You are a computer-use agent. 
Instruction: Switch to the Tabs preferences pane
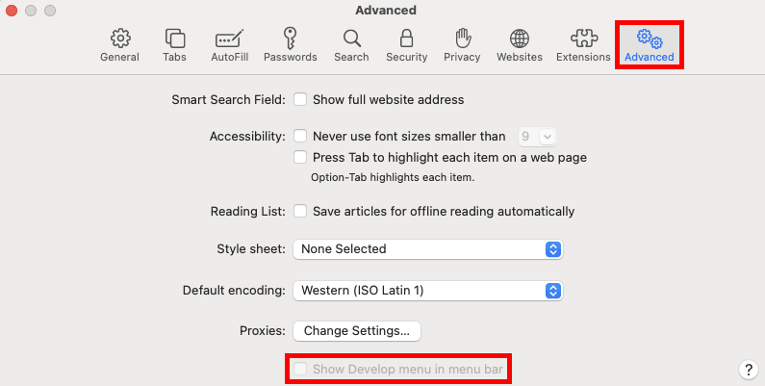click(x=174, y=45)
